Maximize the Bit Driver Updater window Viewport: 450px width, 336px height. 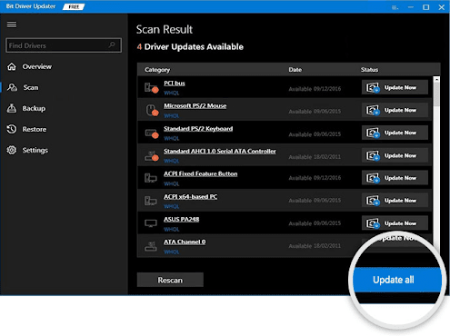[425, 7]
